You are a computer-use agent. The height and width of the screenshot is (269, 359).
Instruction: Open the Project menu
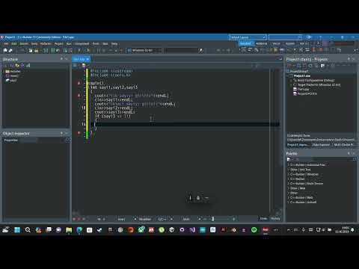click(x=59, y=44)
